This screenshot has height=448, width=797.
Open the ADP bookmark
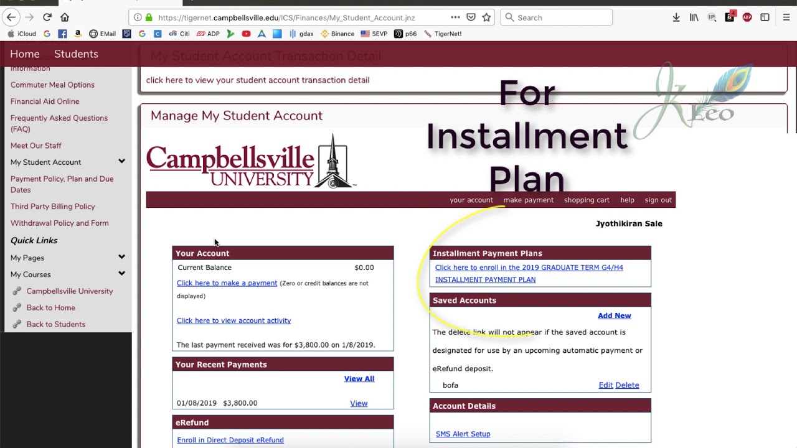208,34
